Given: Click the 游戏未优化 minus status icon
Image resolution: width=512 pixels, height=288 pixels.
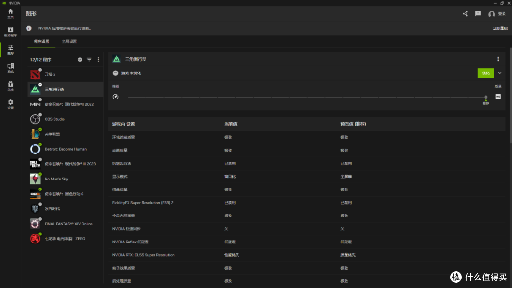Looking at the screenshot, I should tap(115, 73).
